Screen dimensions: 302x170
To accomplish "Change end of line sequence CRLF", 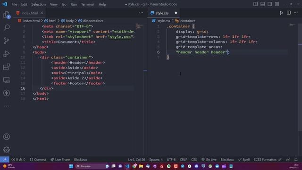I will tap(184, 160).
